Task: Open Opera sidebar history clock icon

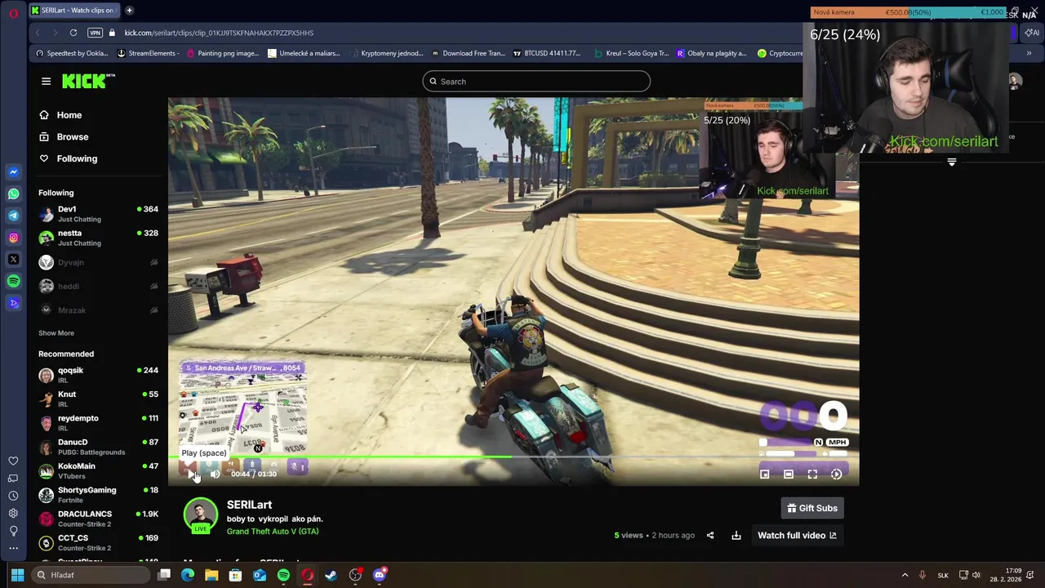Action: (13, 496)
